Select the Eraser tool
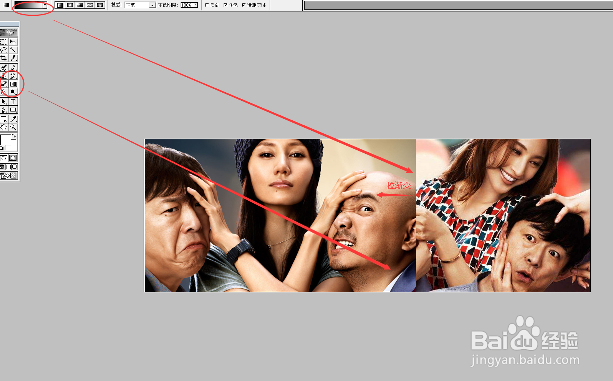Viewport: 613px width, 381px height. tap(4, 84)
